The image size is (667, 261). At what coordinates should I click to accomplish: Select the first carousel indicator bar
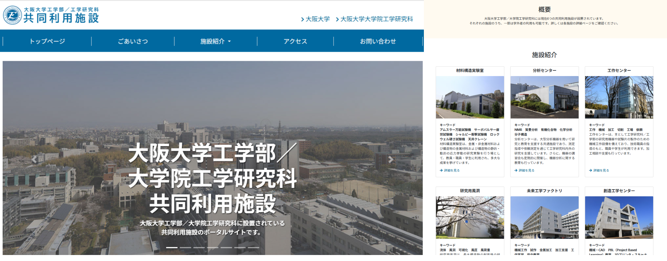(172, 247)
